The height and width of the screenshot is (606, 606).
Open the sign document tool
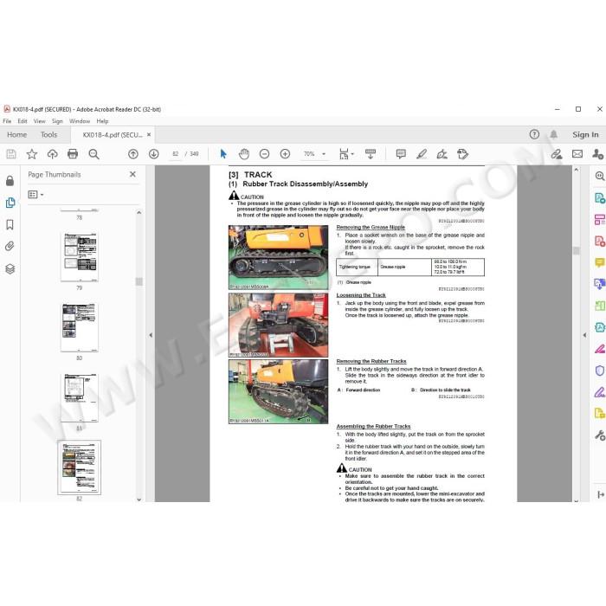(x=442, y=154)
